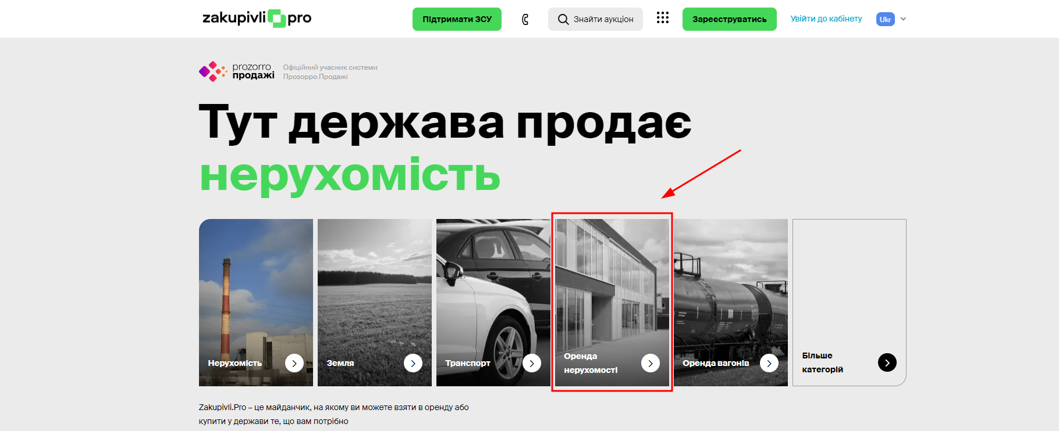Click the zakupivli.pro logo
The image size is (1059, 431).
(257, 19)
